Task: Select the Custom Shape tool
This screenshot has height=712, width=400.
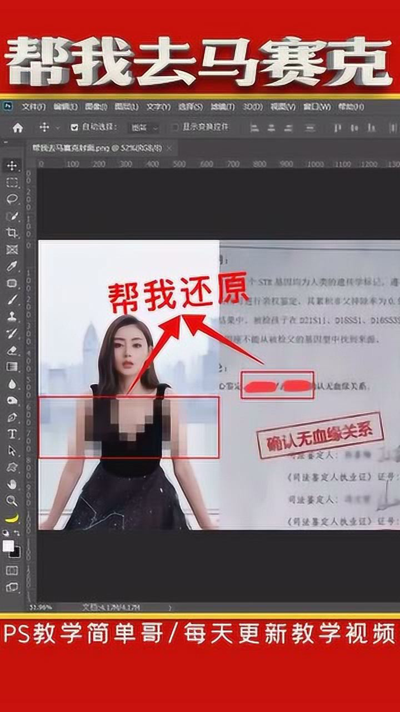Action: 12,467
